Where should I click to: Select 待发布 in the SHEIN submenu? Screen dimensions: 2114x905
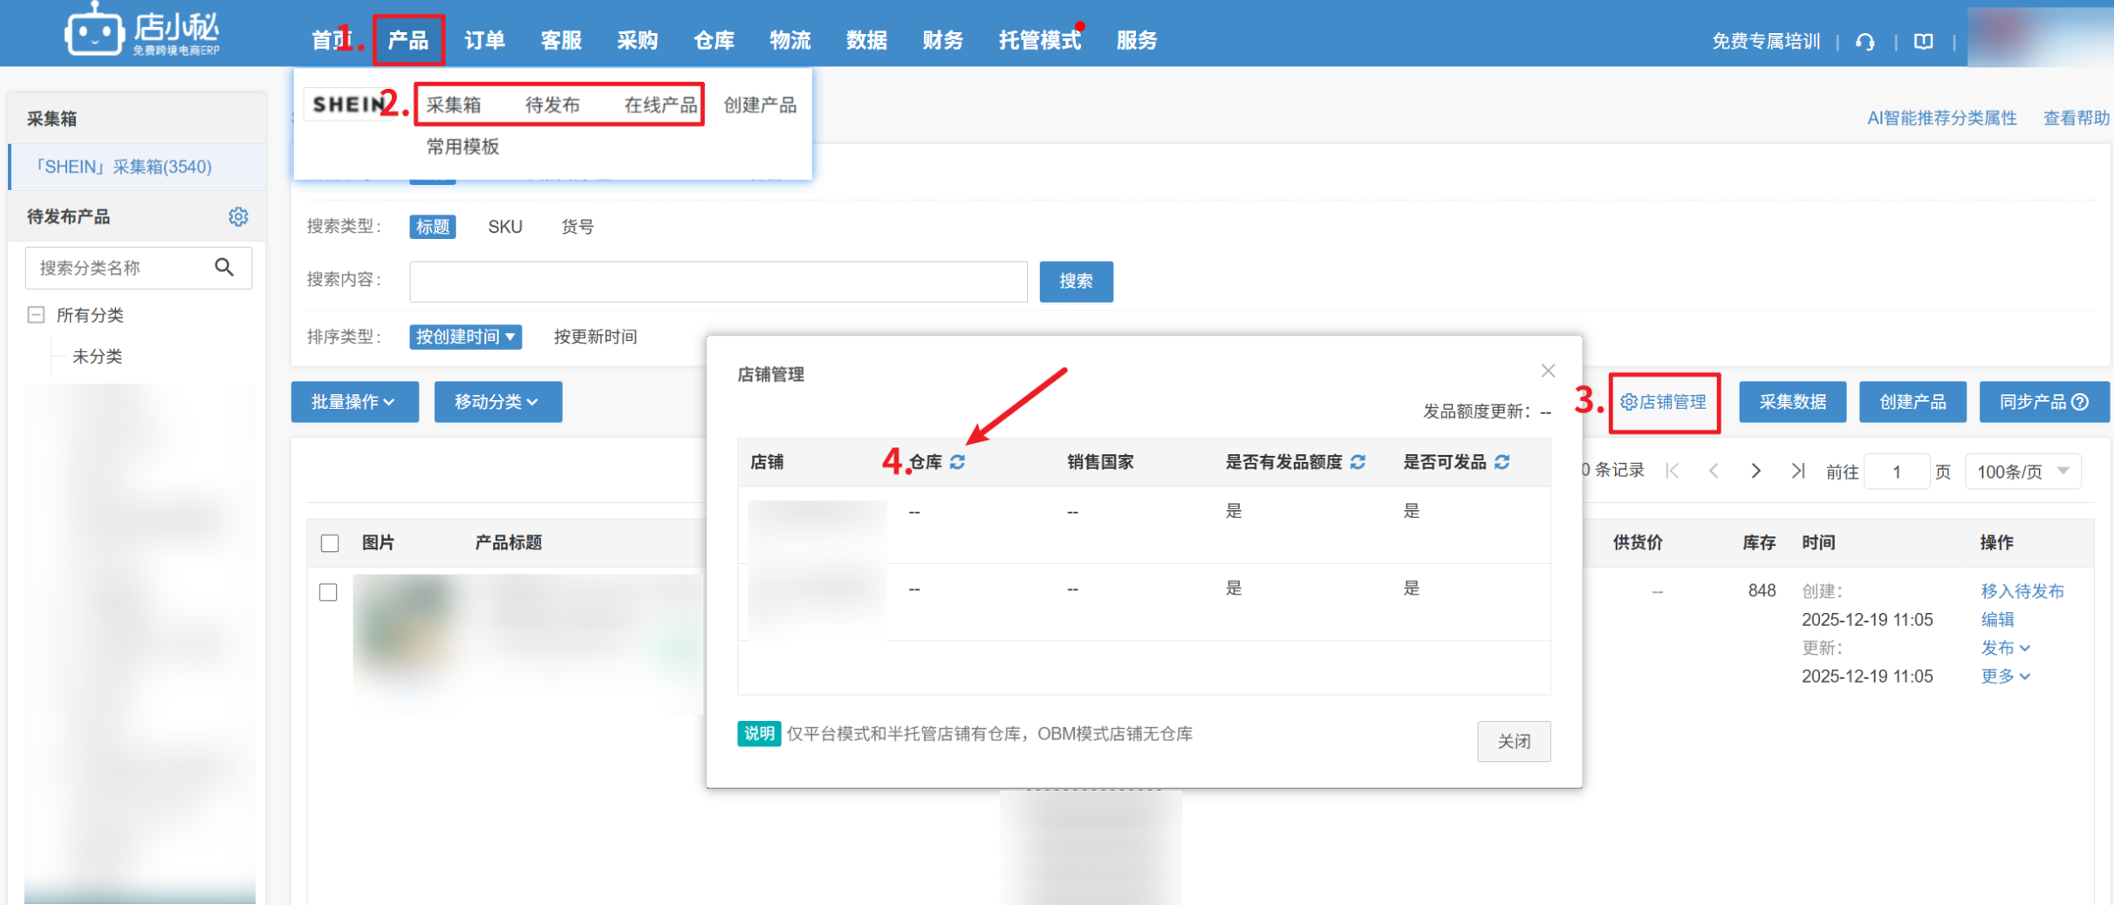click(551, 105)
